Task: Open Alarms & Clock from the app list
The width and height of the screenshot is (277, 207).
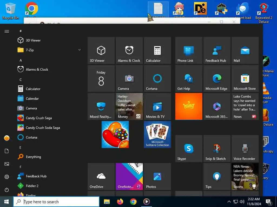Action: pyautogui.click(x=50, y=69)
